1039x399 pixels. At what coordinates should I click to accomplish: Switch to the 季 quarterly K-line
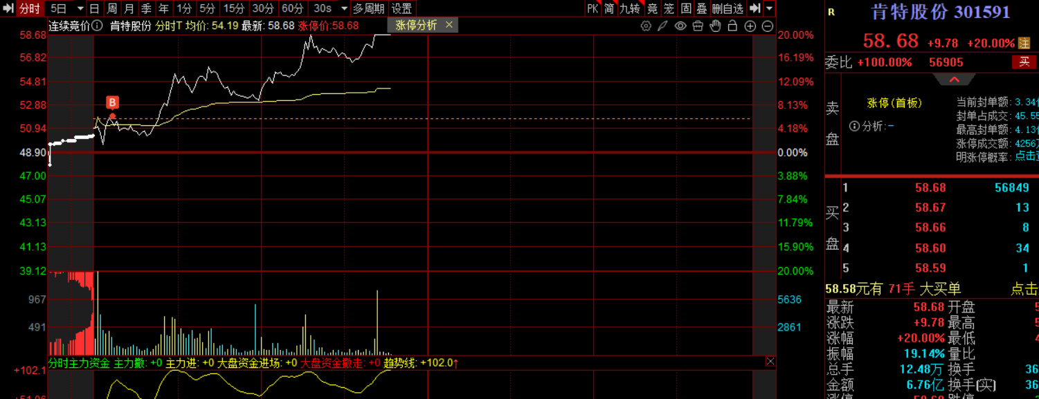(146, 9)
